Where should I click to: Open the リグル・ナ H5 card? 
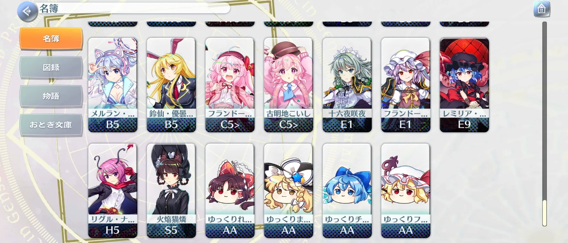(113, 191)
